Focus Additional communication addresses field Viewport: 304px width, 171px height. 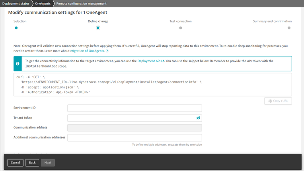(x=134, y=138)
